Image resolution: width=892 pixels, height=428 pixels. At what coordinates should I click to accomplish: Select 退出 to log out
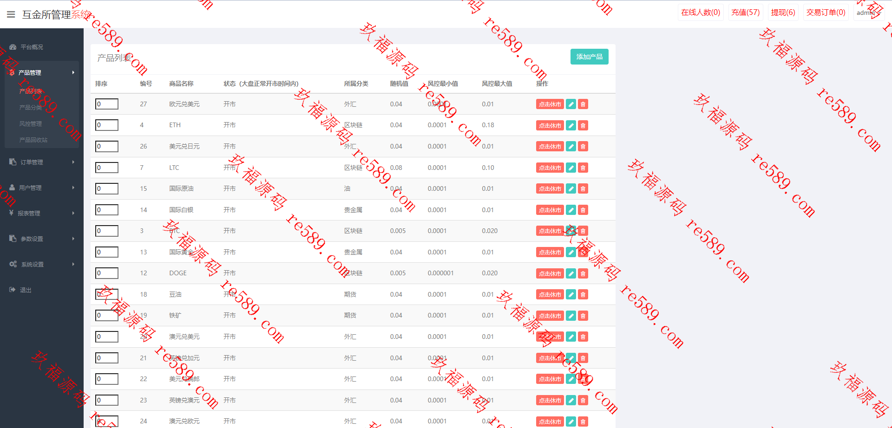[x=26, y=290]
